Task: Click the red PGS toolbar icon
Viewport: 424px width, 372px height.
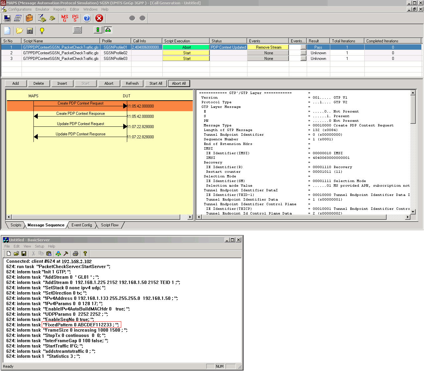Action: coord(75,18)
